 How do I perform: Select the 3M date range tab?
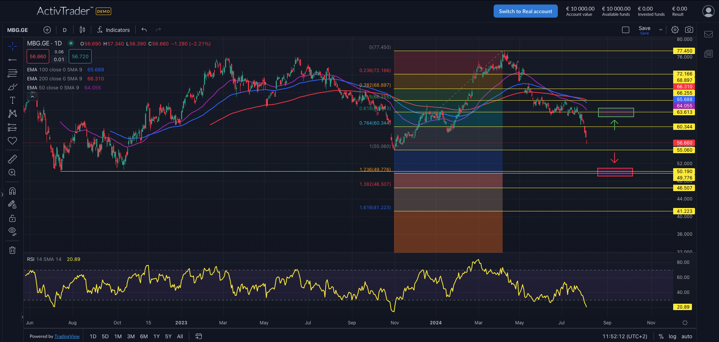tap(131, 336)
